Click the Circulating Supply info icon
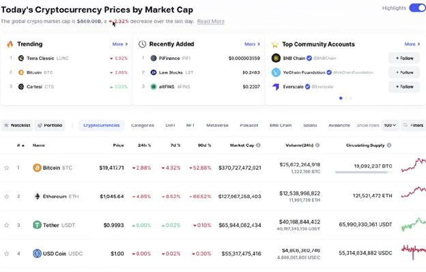426x272 pixels. click(388, 145)
